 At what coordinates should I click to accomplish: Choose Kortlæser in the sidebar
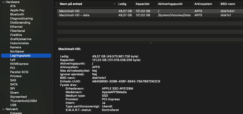17,51
